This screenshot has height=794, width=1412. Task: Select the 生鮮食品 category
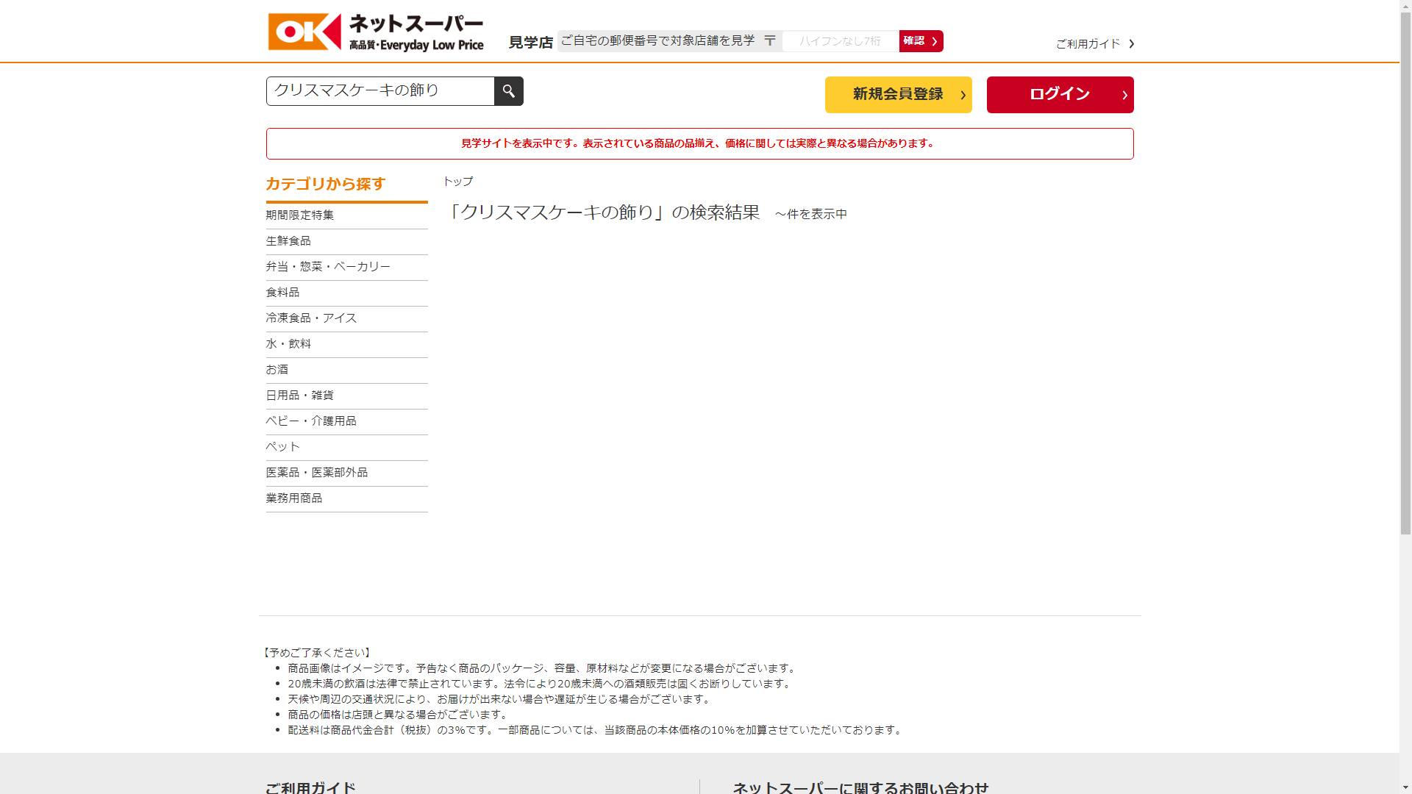click(x=288, y=241)
